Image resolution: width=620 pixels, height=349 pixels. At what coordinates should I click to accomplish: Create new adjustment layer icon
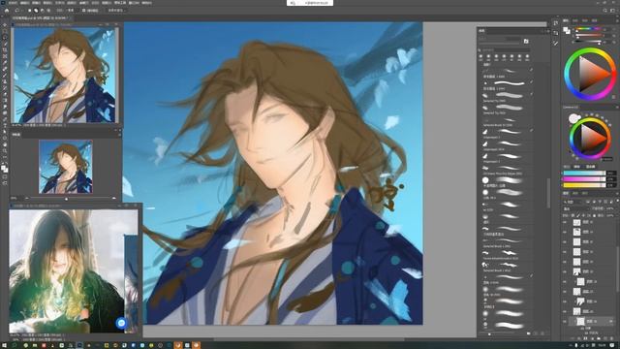click(x=592, y=338)
